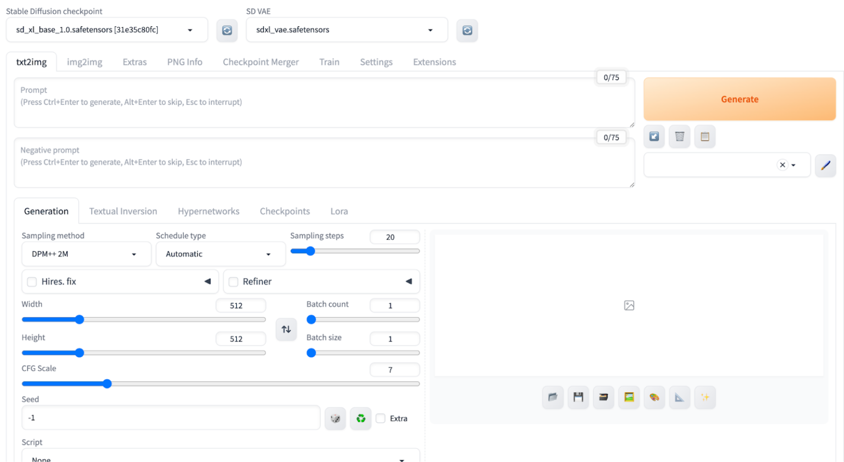The width and height of the screenshot is (844, 462).
Task: Enable the Hires. fix checkbox
Action: (32, 282)
